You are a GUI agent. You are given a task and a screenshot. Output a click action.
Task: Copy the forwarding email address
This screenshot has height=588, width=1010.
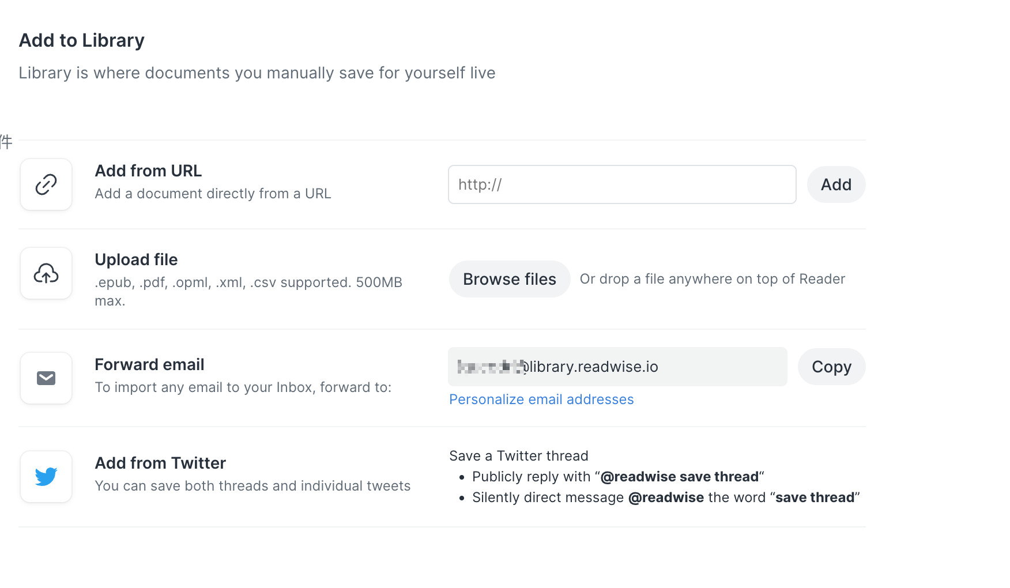click(x=831, y=367)
